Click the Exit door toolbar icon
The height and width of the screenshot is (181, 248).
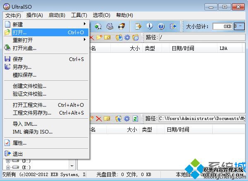coord(173,26)
